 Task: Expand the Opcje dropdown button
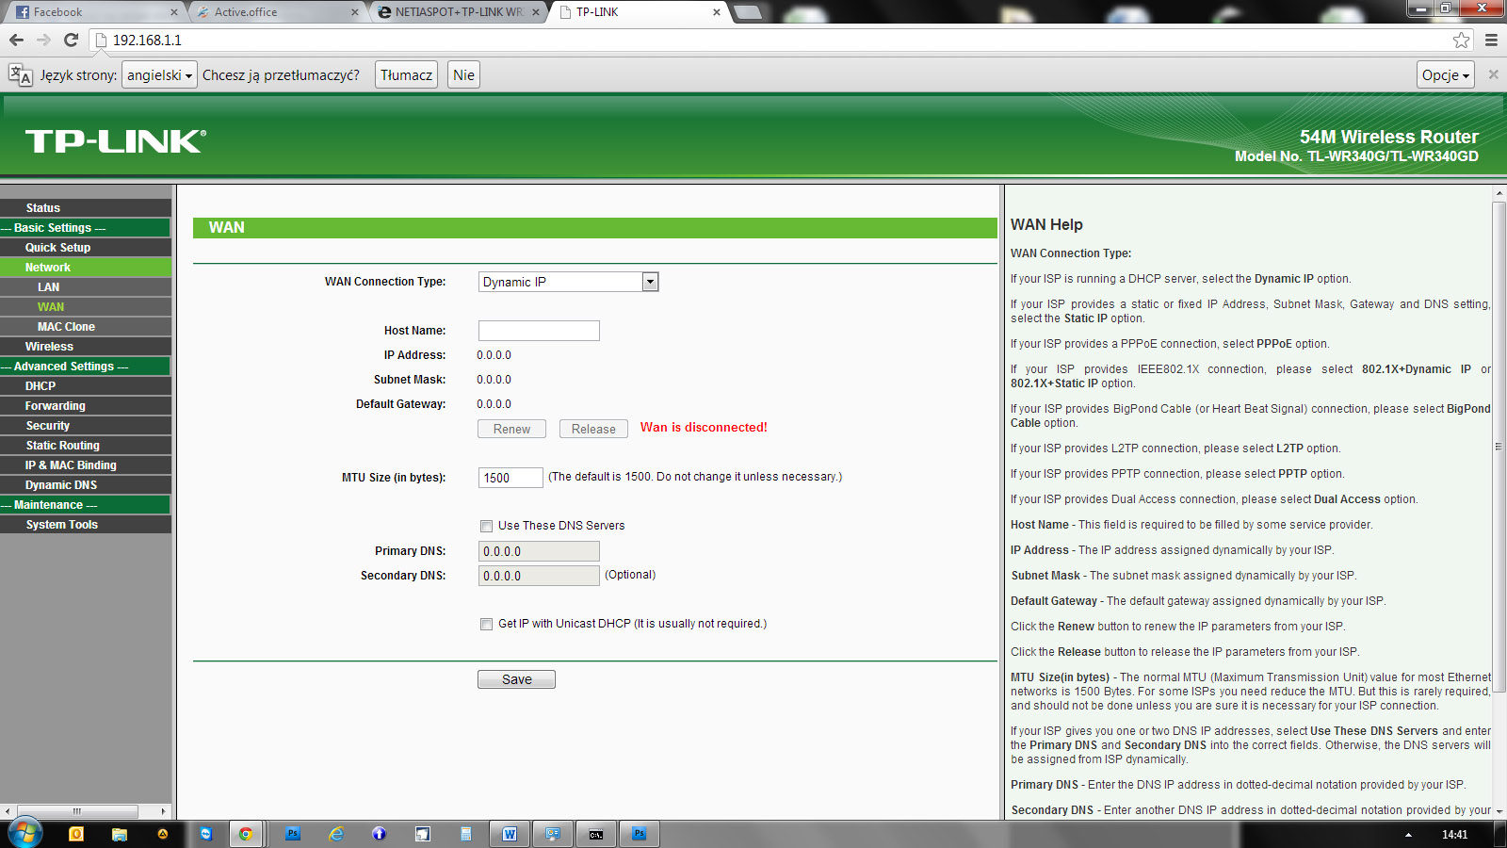1446,75
